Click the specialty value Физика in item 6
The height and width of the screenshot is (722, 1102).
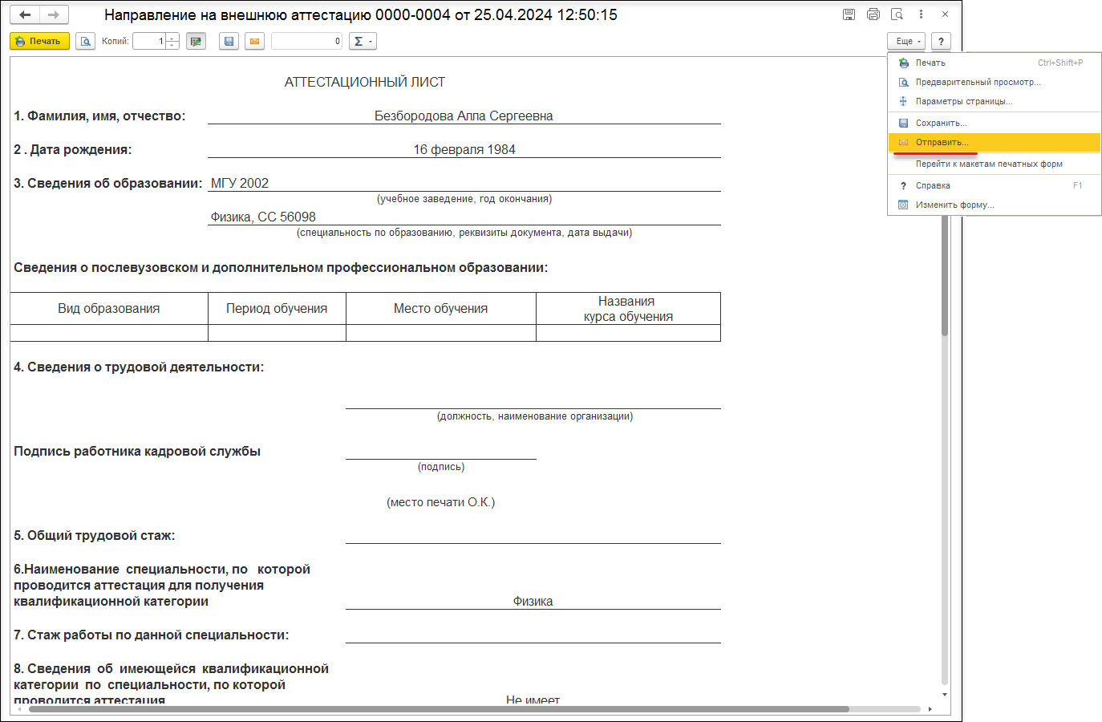(533, 601)
